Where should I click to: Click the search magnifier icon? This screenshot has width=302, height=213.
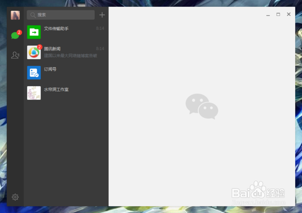coord(33,15)
